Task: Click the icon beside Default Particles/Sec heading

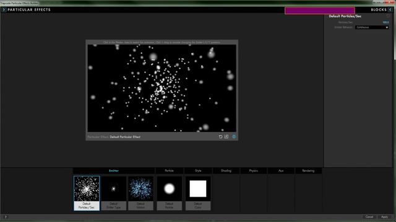Action: pos(388,16)
